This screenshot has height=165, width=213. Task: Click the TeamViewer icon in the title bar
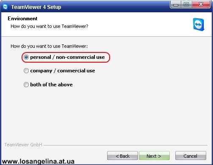6,7
